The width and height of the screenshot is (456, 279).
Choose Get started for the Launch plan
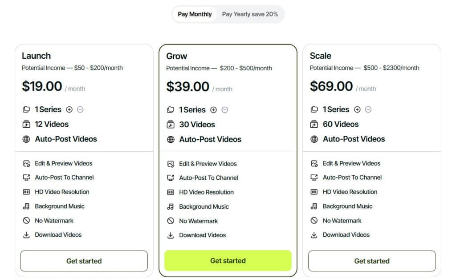click(84, 261)
